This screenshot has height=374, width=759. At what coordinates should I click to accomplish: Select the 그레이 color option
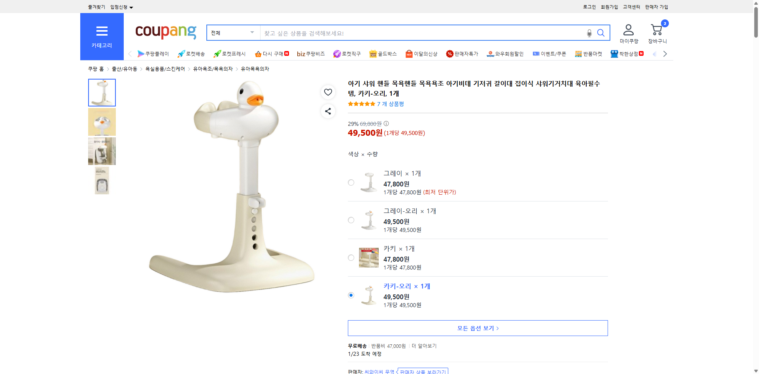[351, 182]
